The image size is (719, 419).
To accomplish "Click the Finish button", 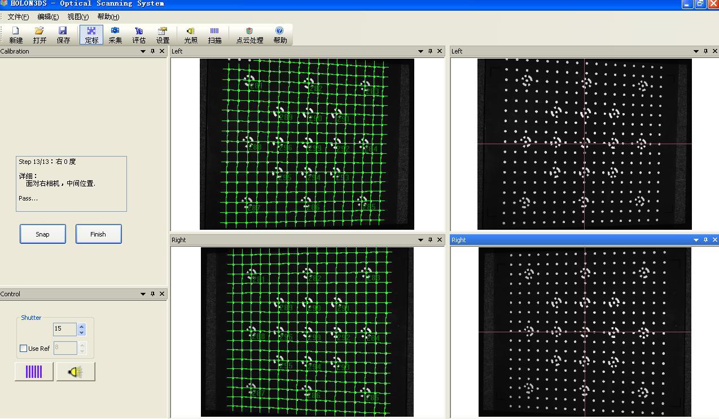I will pos(99,234).
